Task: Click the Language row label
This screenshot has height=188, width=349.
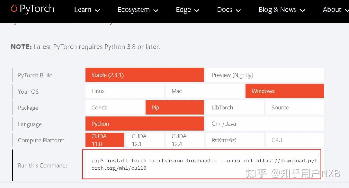Action: click(x=30, y=124)
